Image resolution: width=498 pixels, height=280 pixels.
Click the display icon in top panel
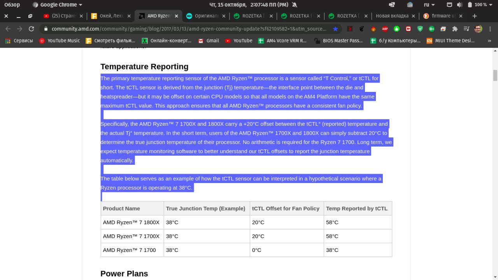pos(392,5)
